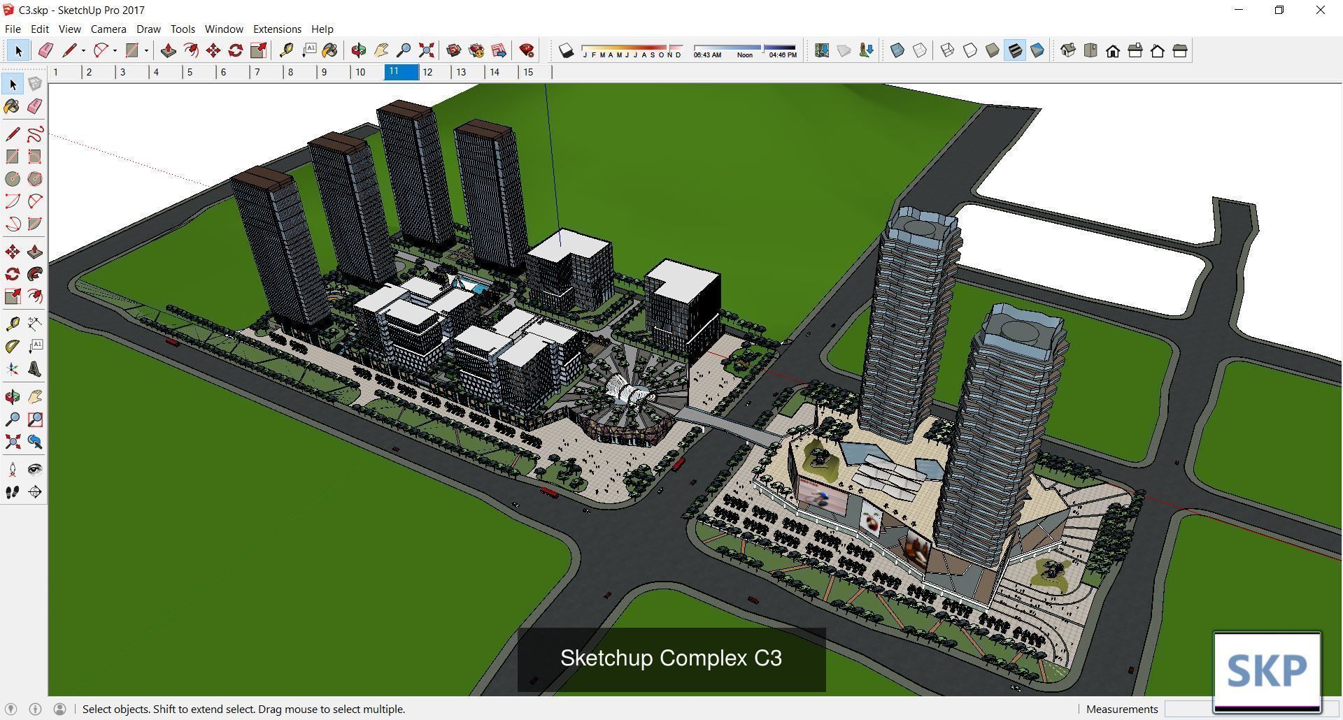This screenshot has height=720, width=1343.
Task: Enable Shaded face style
Action: point(993,50)
